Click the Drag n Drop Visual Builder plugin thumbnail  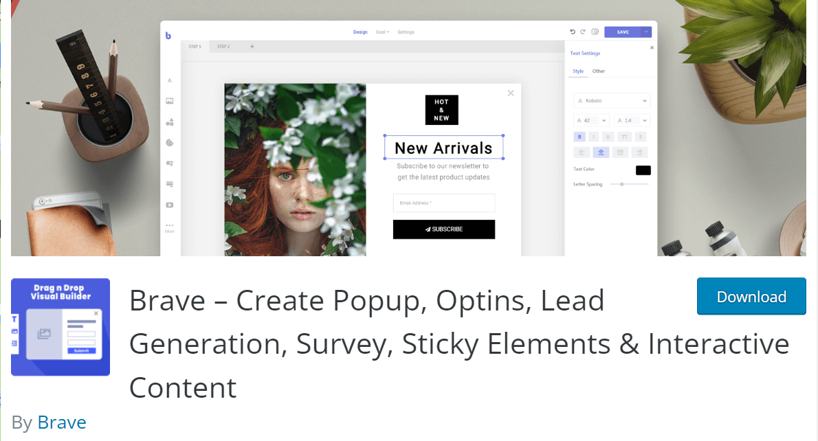click(60, 327)
